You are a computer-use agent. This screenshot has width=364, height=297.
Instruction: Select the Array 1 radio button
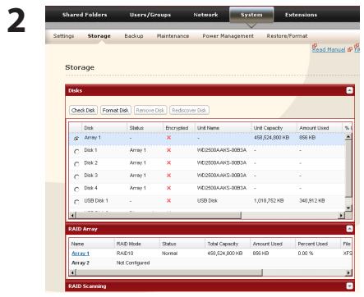(x=76, y=139)
